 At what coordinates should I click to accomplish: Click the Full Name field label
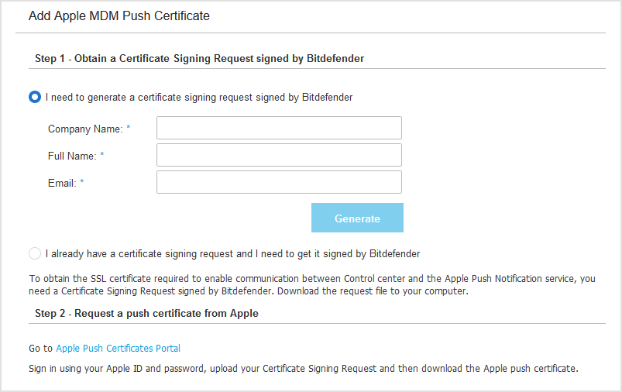72,156
